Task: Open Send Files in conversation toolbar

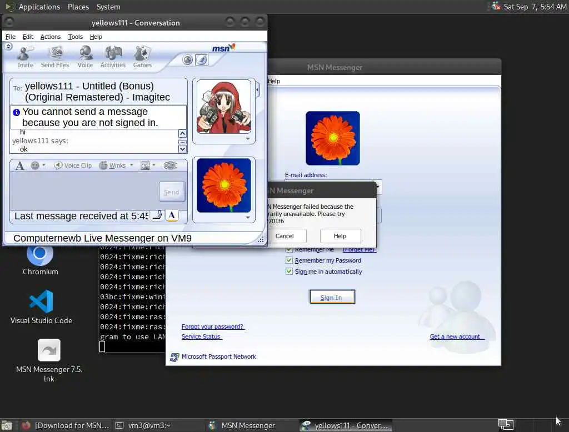Action: click(x=55, y=57)
